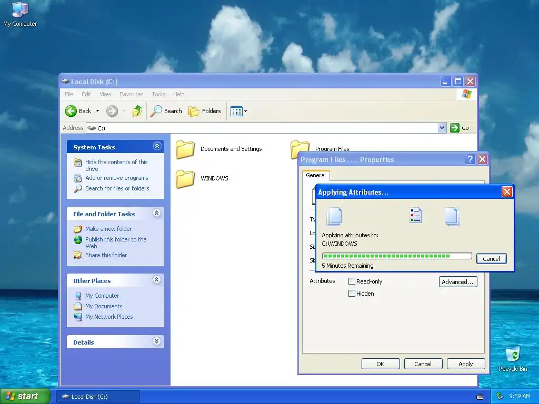Collapse the Other Places panel

click(x=157, y=280)
